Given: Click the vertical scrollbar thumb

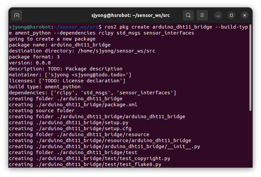Looking at the screenshot, I should click(x=250, y=67).
